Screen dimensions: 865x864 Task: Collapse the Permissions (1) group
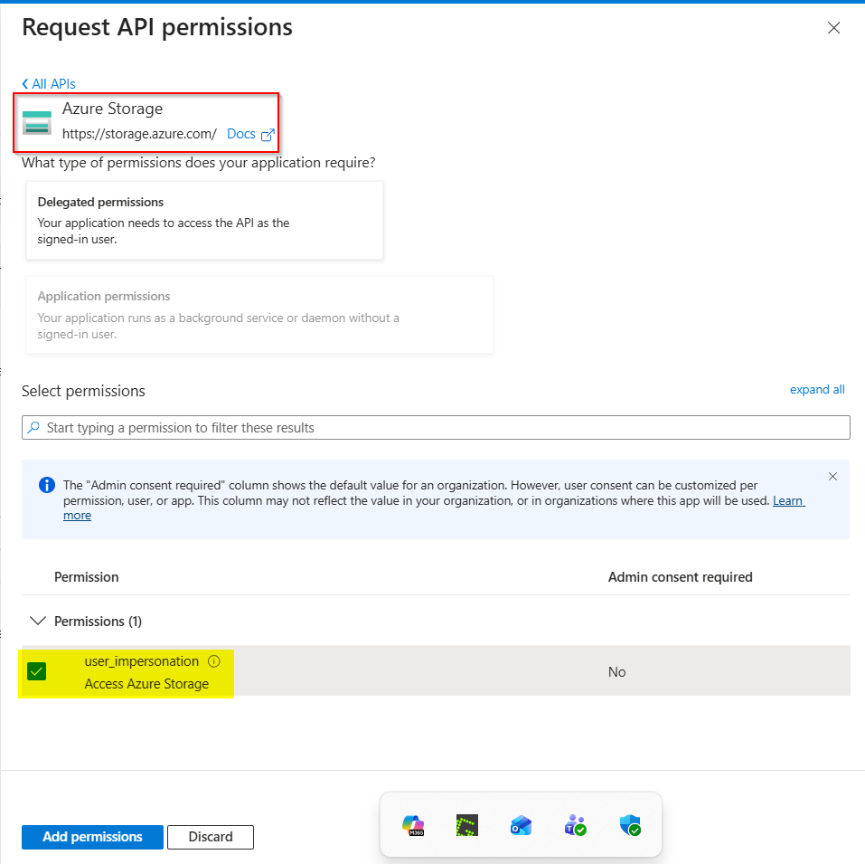38,622
